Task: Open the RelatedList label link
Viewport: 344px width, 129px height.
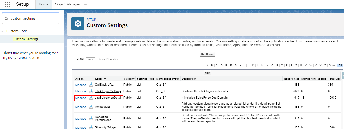Action: [x=102, y=107]
